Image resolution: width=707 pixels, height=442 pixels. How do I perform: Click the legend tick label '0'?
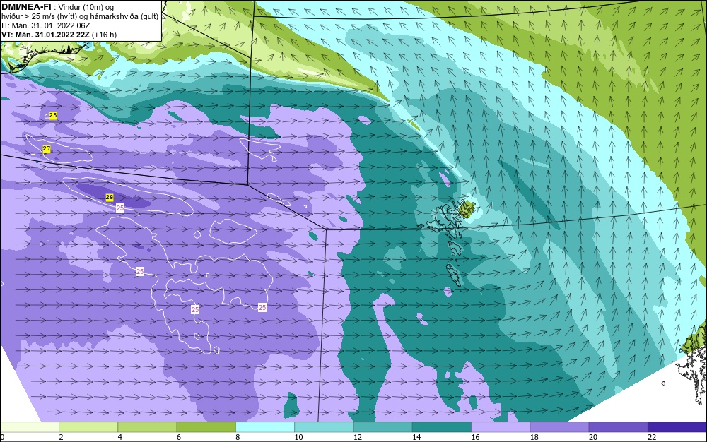click(2, 437)
